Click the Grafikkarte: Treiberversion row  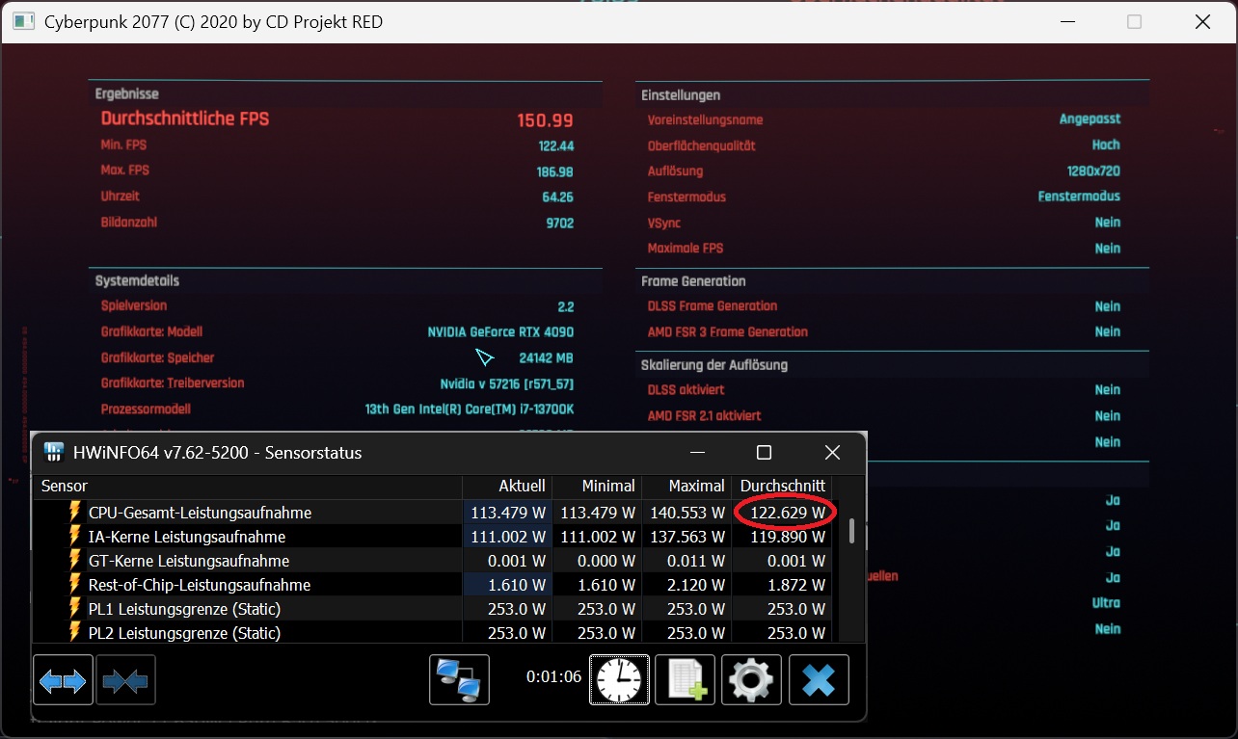coord(337,383)
